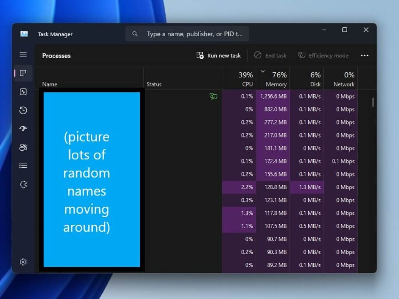
Task: Open App history from the sidebar
Action: (23, 110)
